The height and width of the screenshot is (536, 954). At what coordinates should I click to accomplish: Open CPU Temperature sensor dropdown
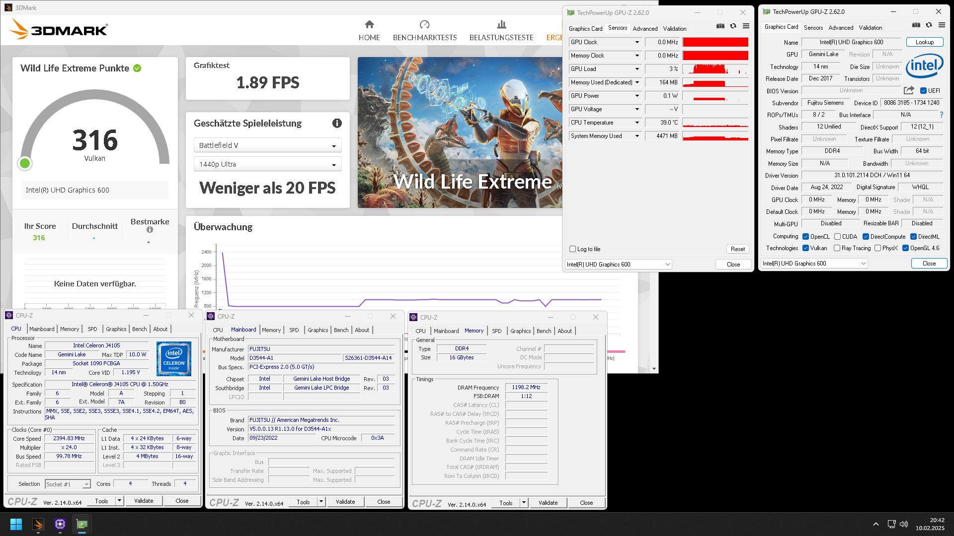(636, 123)
